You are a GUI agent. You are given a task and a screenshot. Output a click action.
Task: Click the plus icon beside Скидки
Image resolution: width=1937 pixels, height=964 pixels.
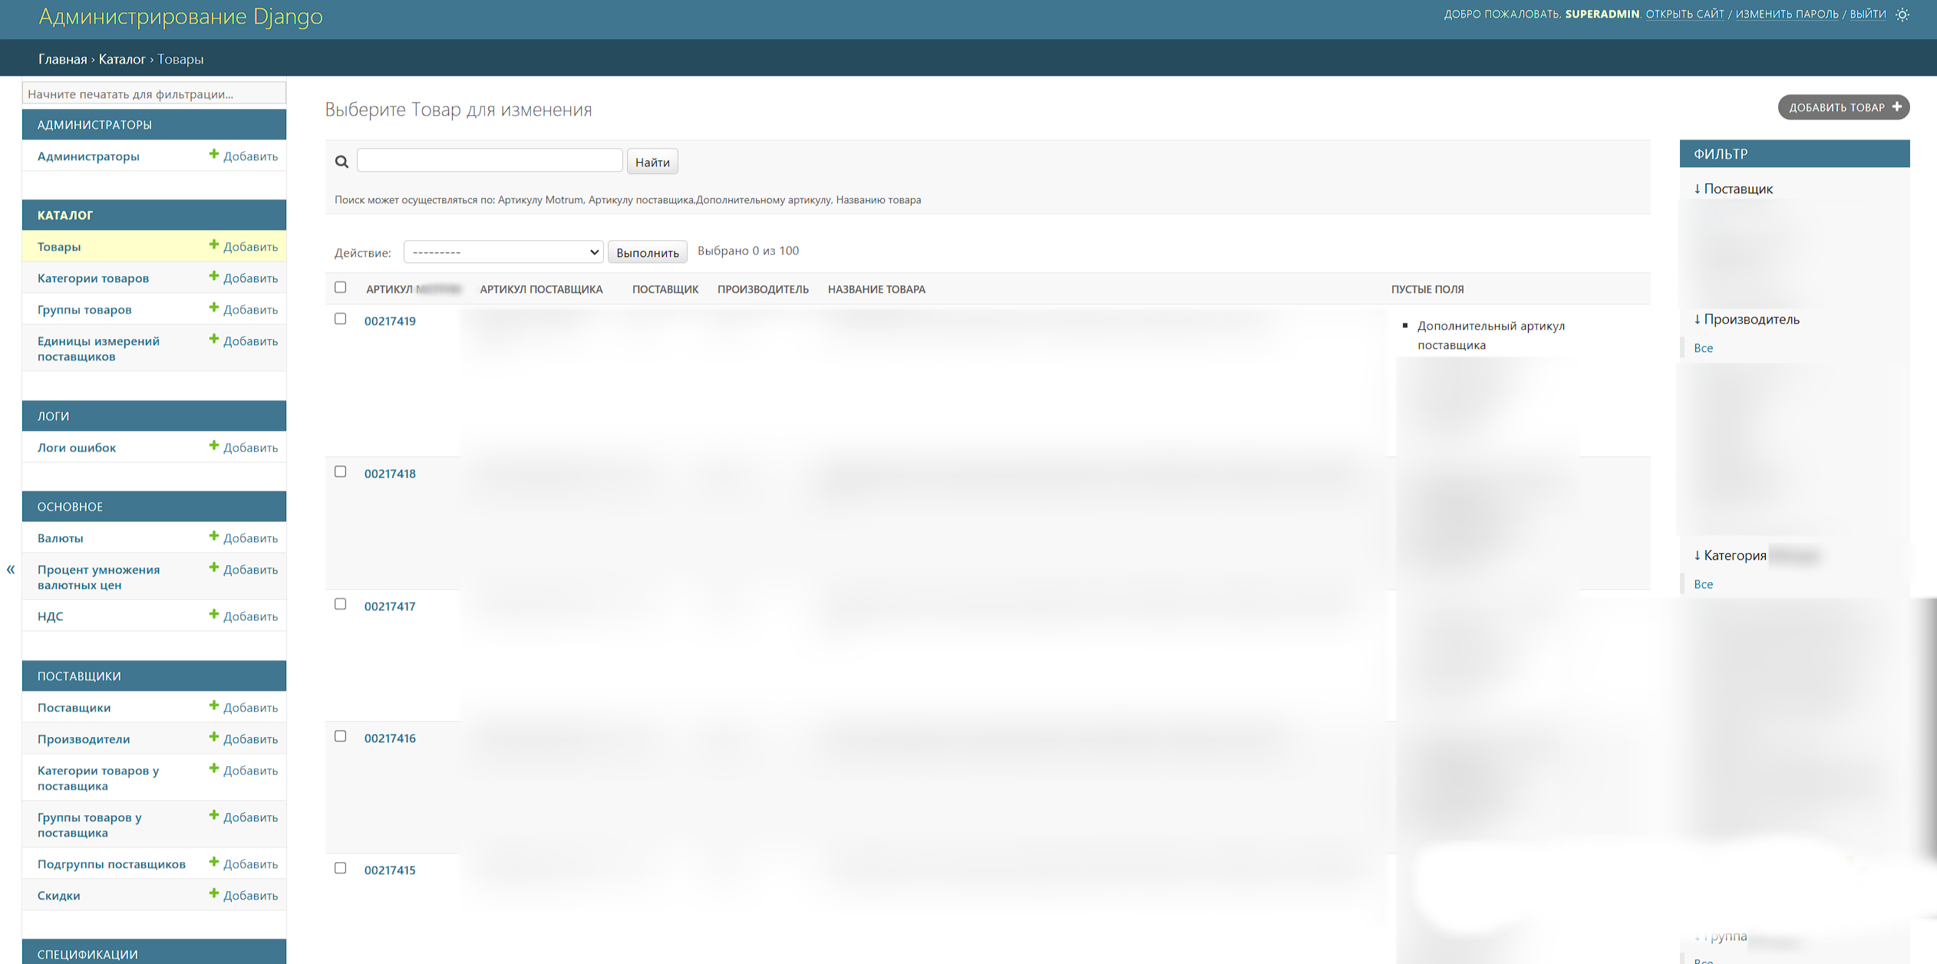214,894
